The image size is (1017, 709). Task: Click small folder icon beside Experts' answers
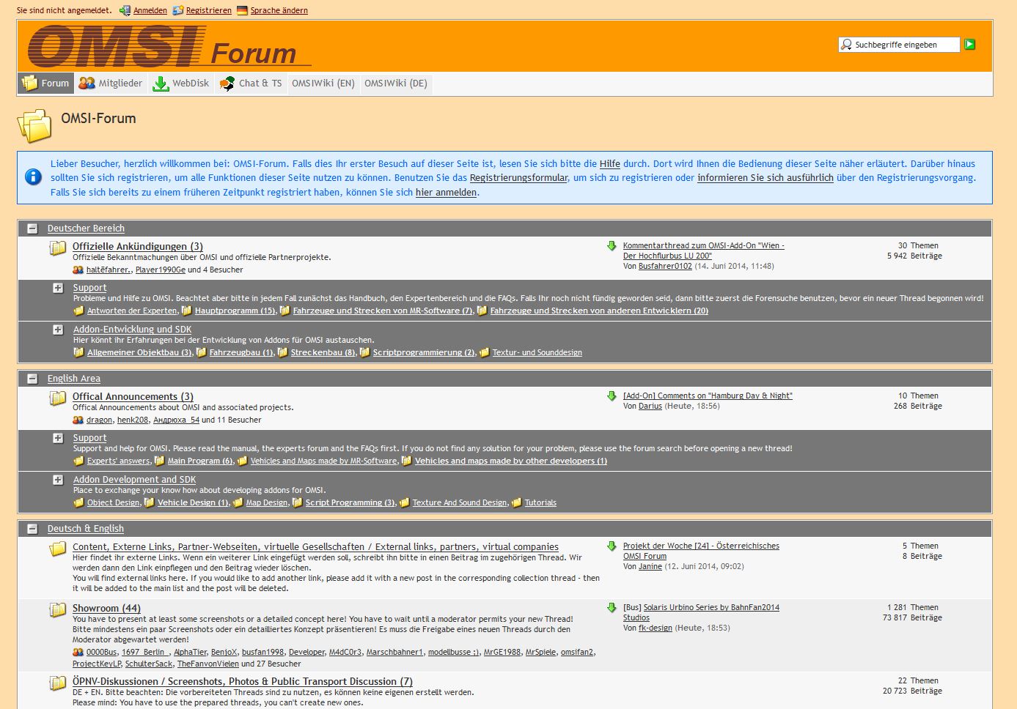pos(78,461)
